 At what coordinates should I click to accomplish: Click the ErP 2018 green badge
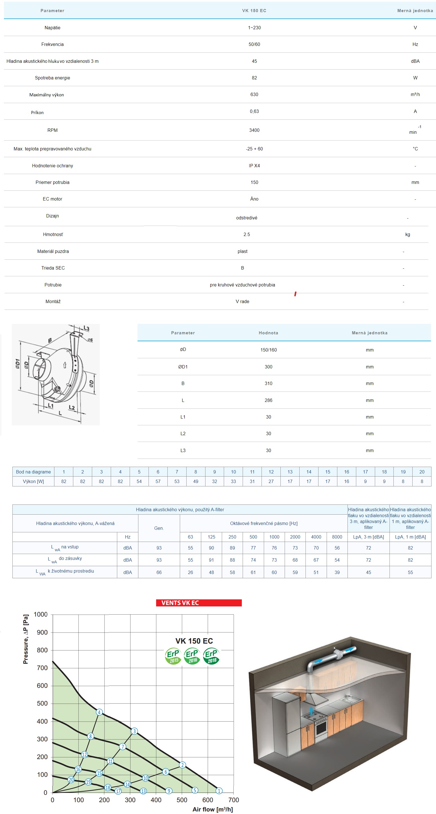(x=211, y=656)
